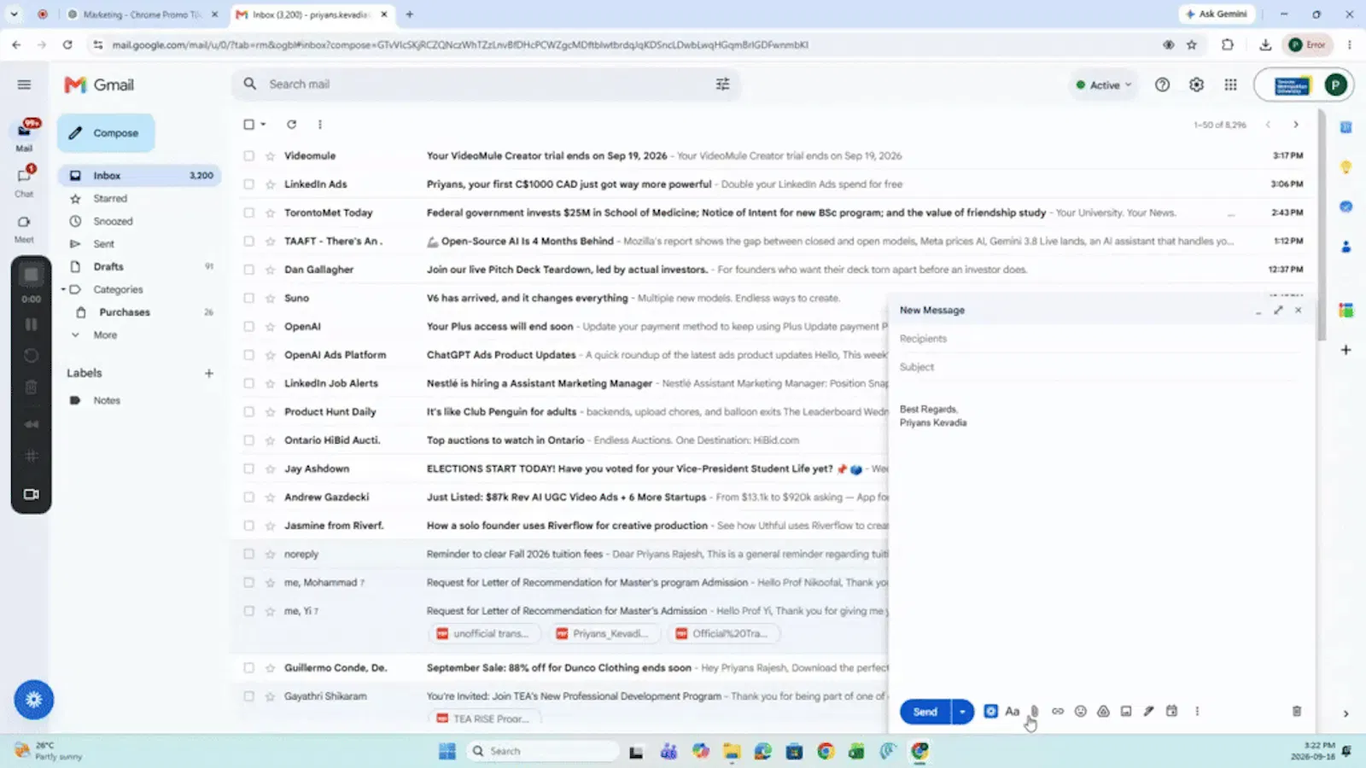Screen dimensions: 1366x768
Task: Open more send options arrow
Action: click(x=962, y=712)
